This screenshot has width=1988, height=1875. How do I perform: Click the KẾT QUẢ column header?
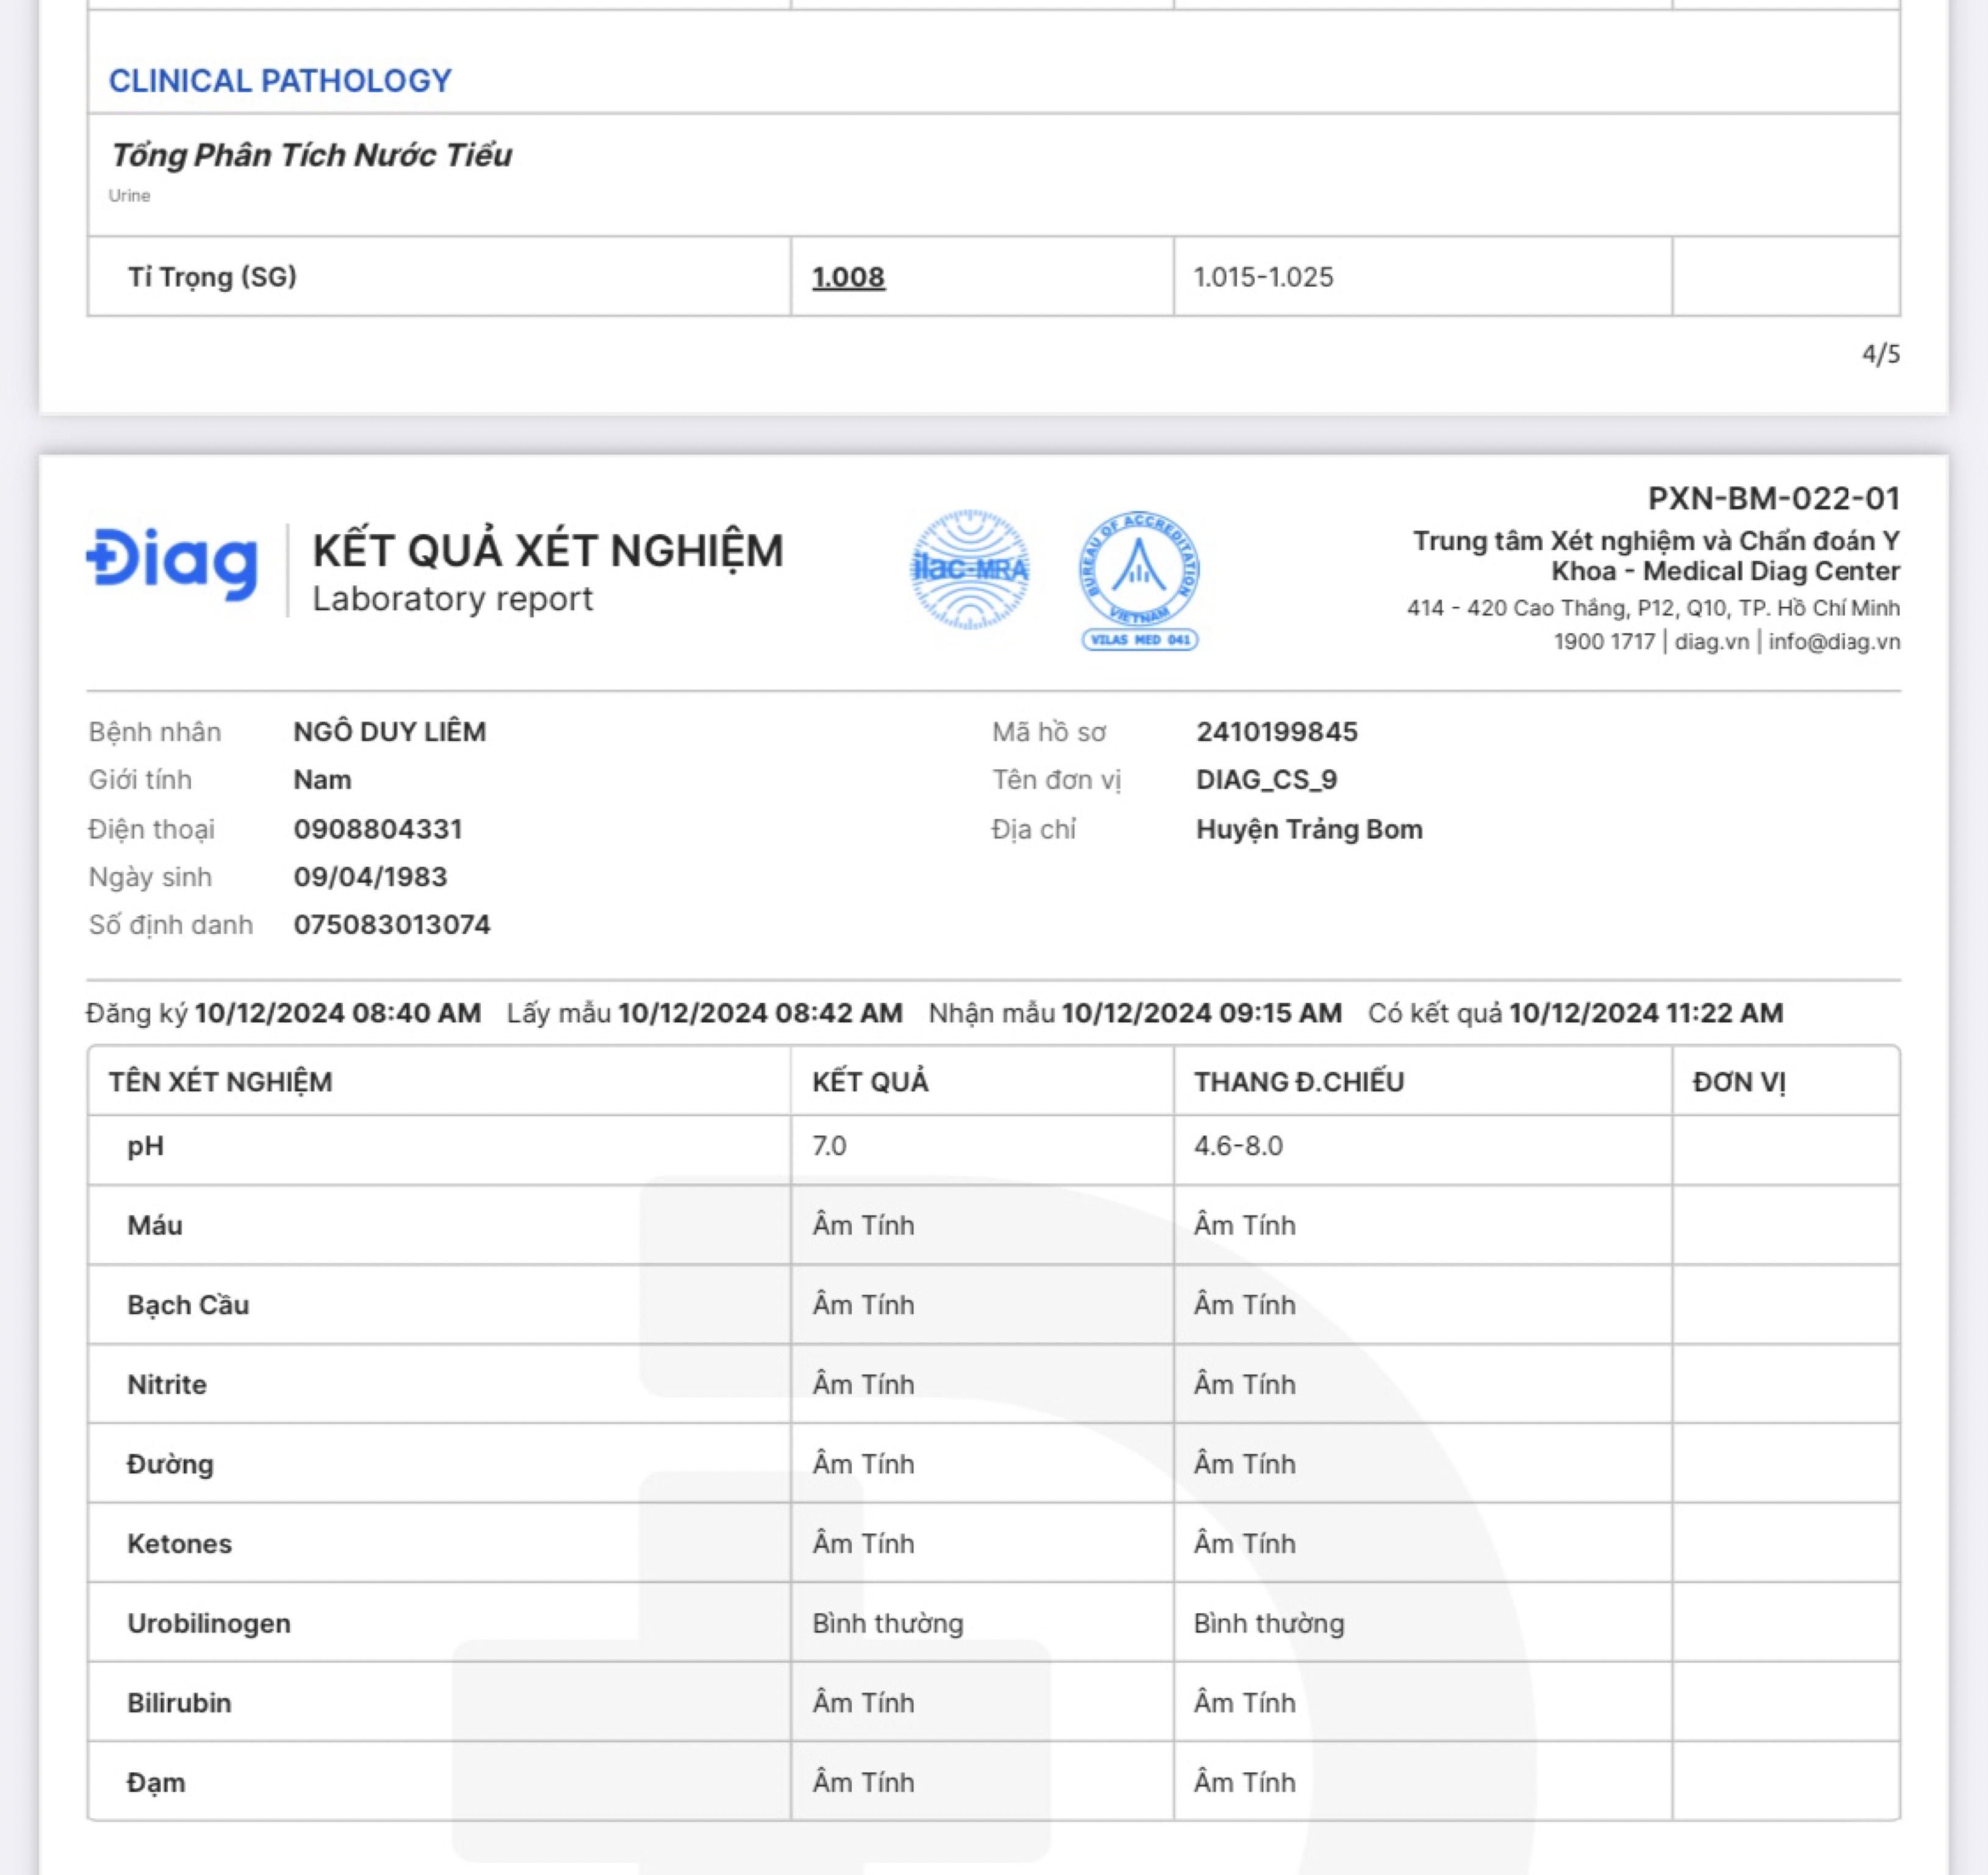tap(870, 1082)
